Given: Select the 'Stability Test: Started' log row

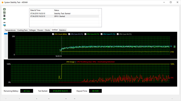Looking at the screenshot, I should (64, 13).
